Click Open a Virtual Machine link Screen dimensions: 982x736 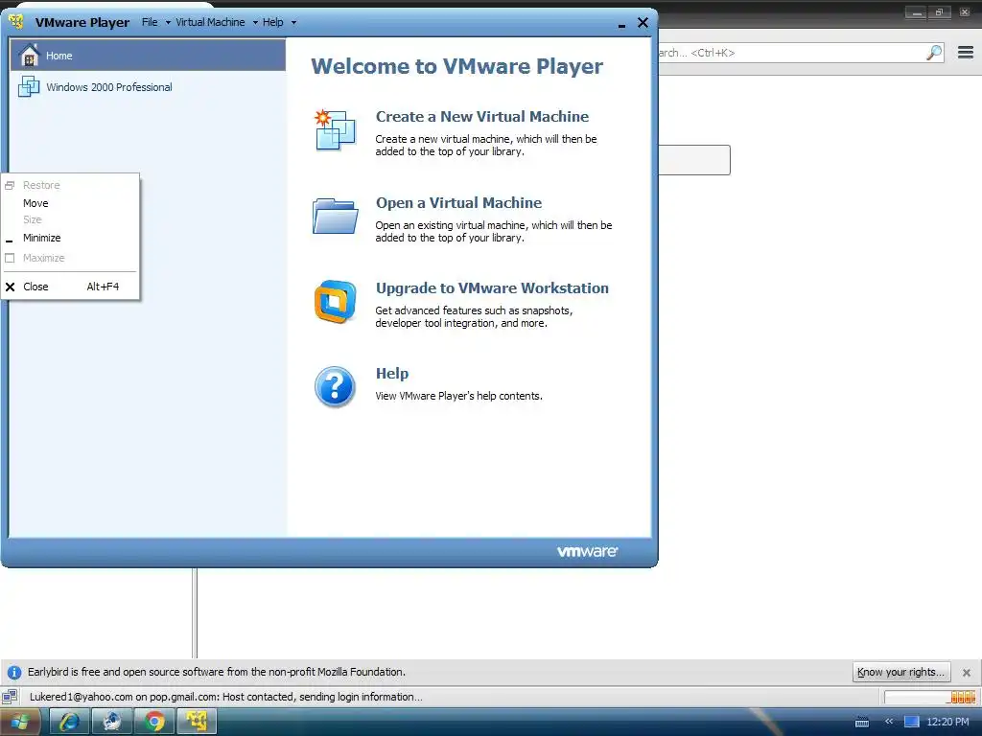458,203
